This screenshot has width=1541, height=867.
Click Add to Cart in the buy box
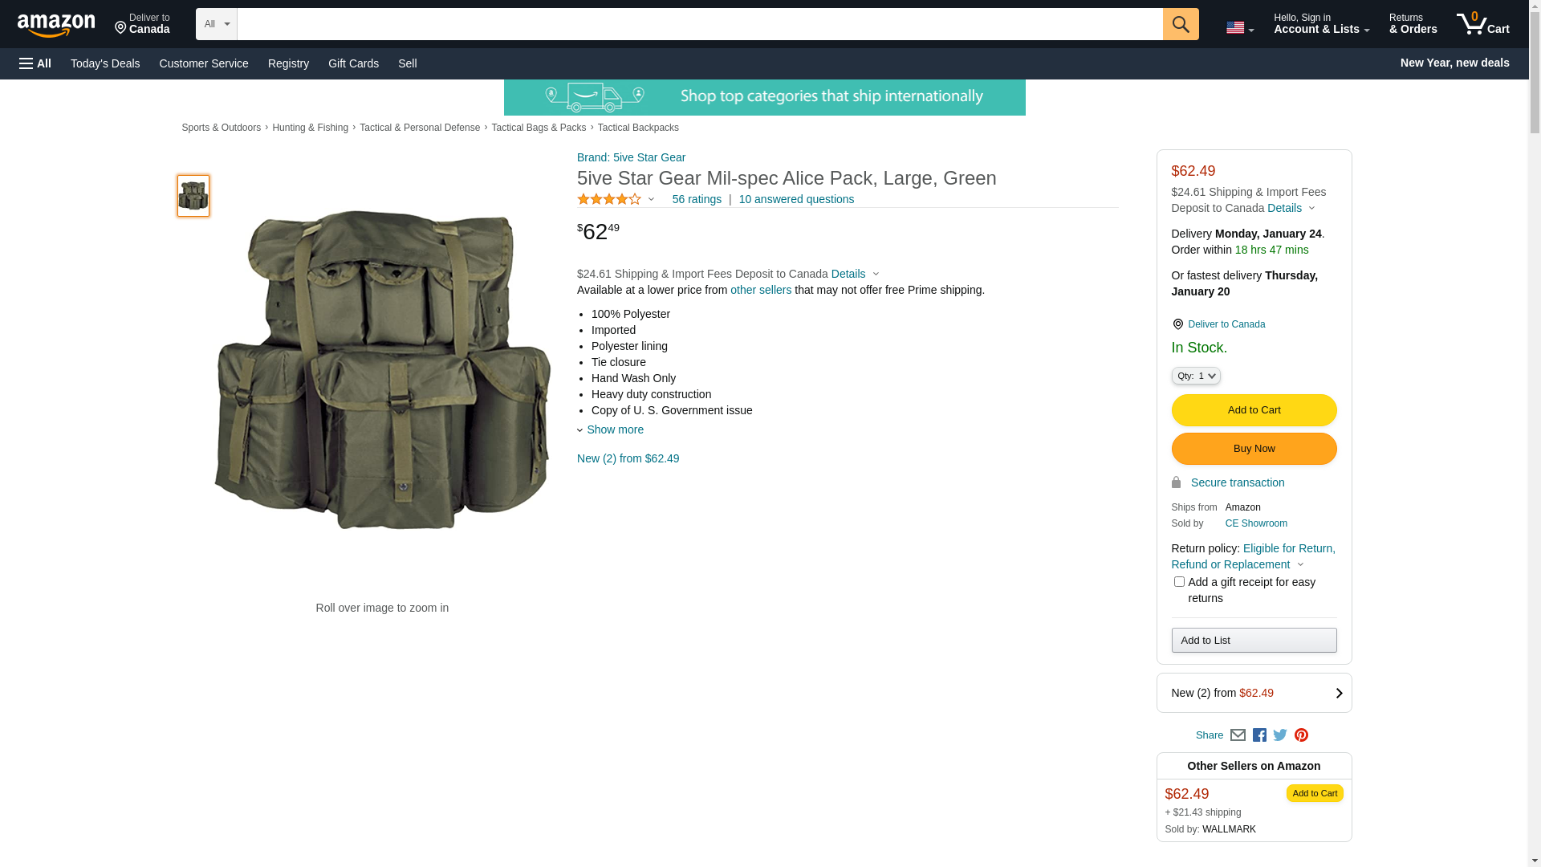tap(1254, 410)
